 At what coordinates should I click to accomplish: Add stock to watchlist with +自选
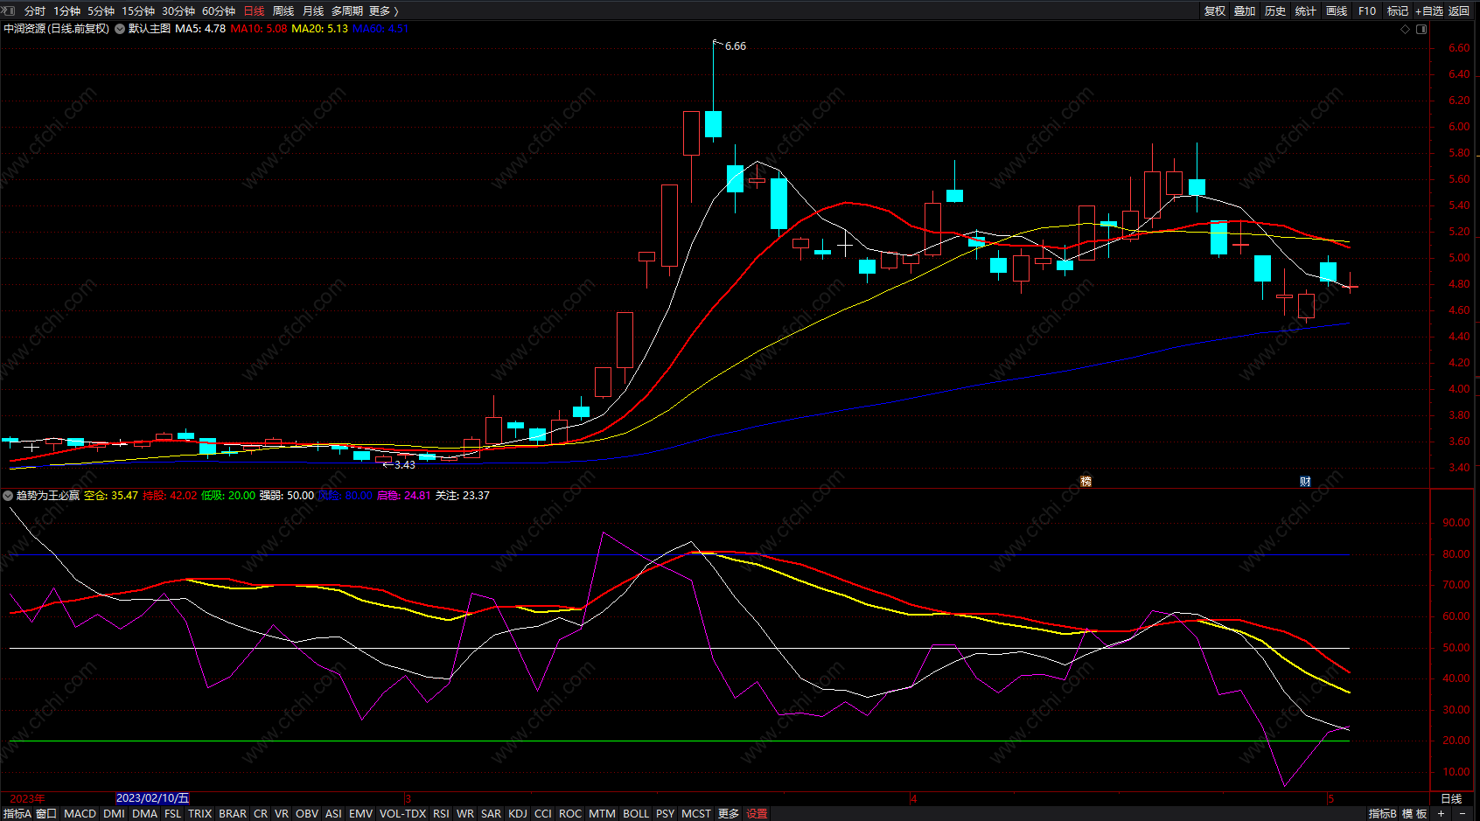[1428, 10]
